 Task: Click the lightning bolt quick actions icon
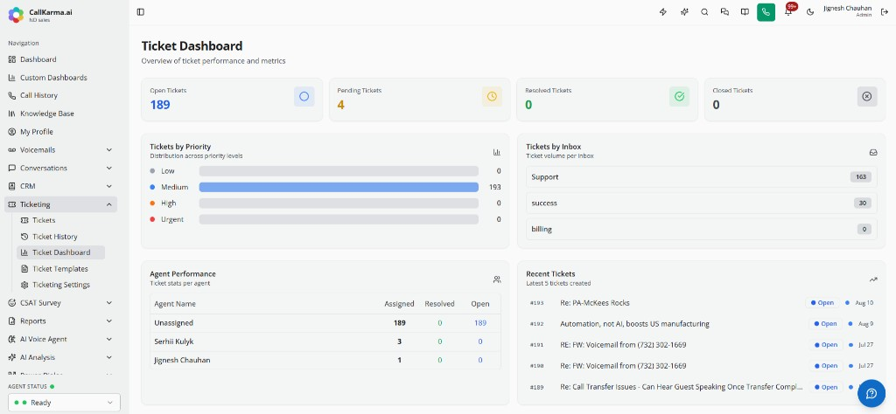(x=663, y=12)
